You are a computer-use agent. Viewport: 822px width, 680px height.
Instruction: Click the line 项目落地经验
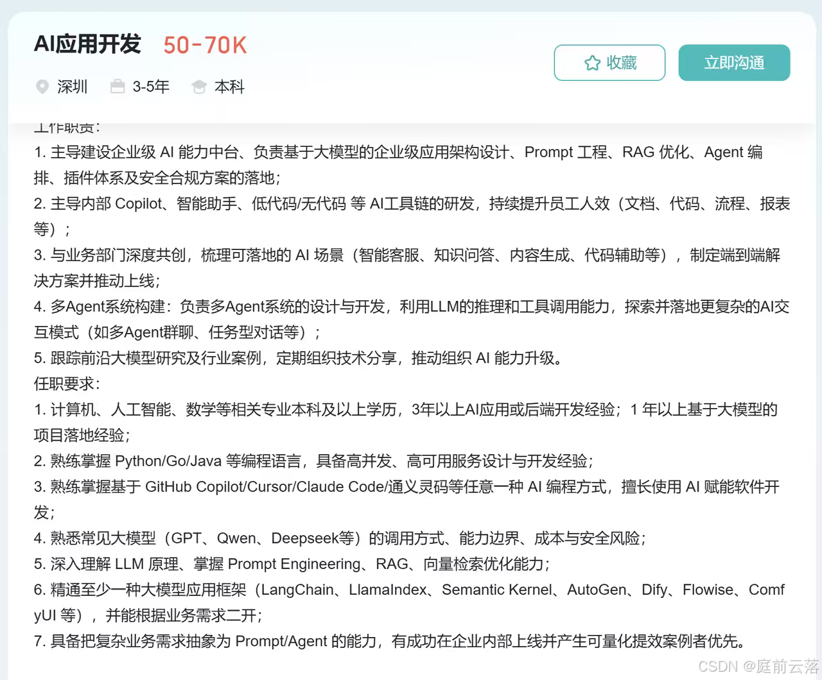[82, 435]
